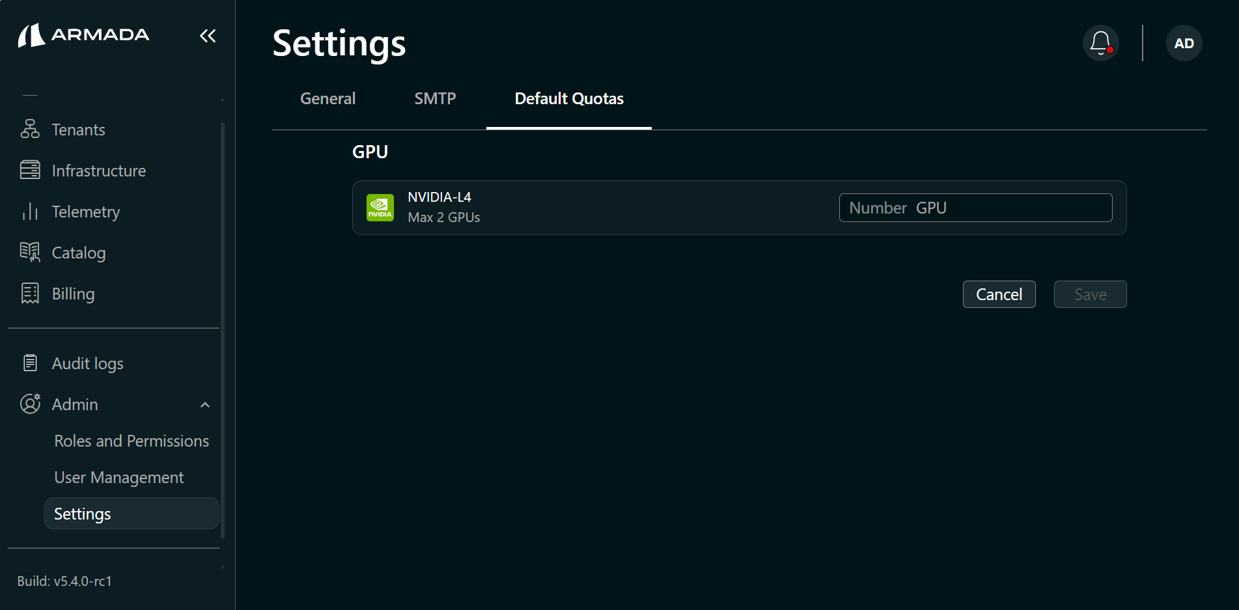Click the Admin user gear icon
1239x610 pixels.
(x=30, y=404)
